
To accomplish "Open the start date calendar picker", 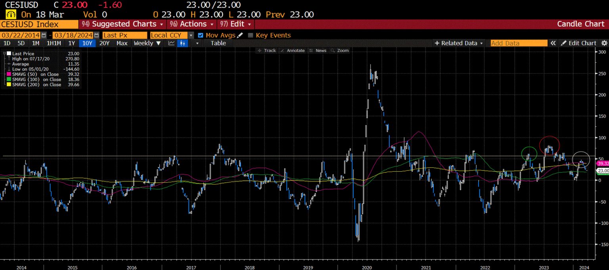I will 43,35.
